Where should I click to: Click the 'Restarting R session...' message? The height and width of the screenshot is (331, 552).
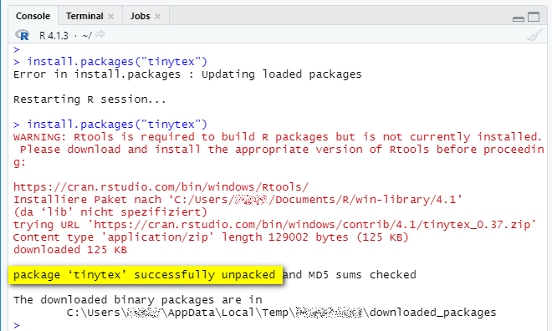coord(89,99)
